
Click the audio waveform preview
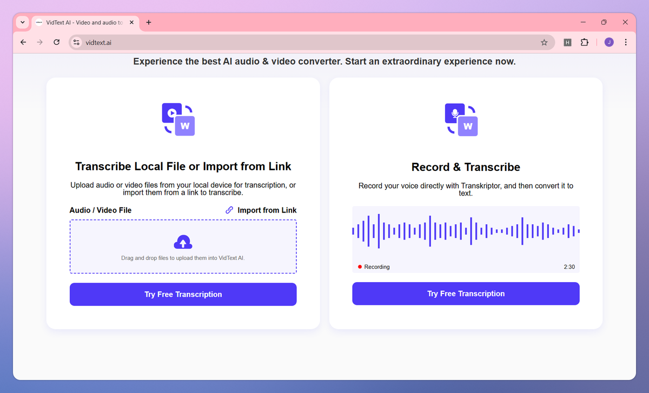[x=466, y=231]
